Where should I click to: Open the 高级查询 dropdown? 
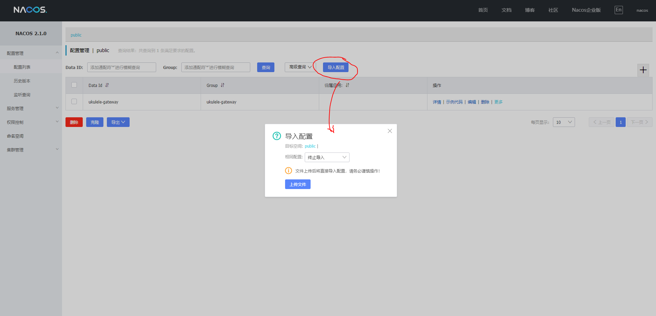pos(300,67)
